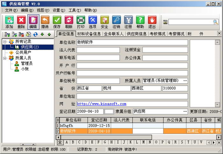Screen dimensions: 223x154
Task: Open the 工具(T) menu
Action: (75, 10)
